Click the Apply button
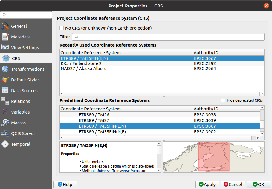The image size is (272, 189). pos(207,184)
